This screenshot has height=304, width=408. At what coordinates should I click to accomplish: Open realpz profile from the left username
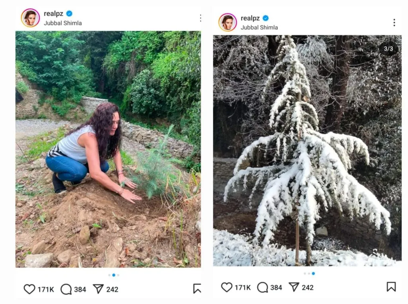(x=53, y=13)
